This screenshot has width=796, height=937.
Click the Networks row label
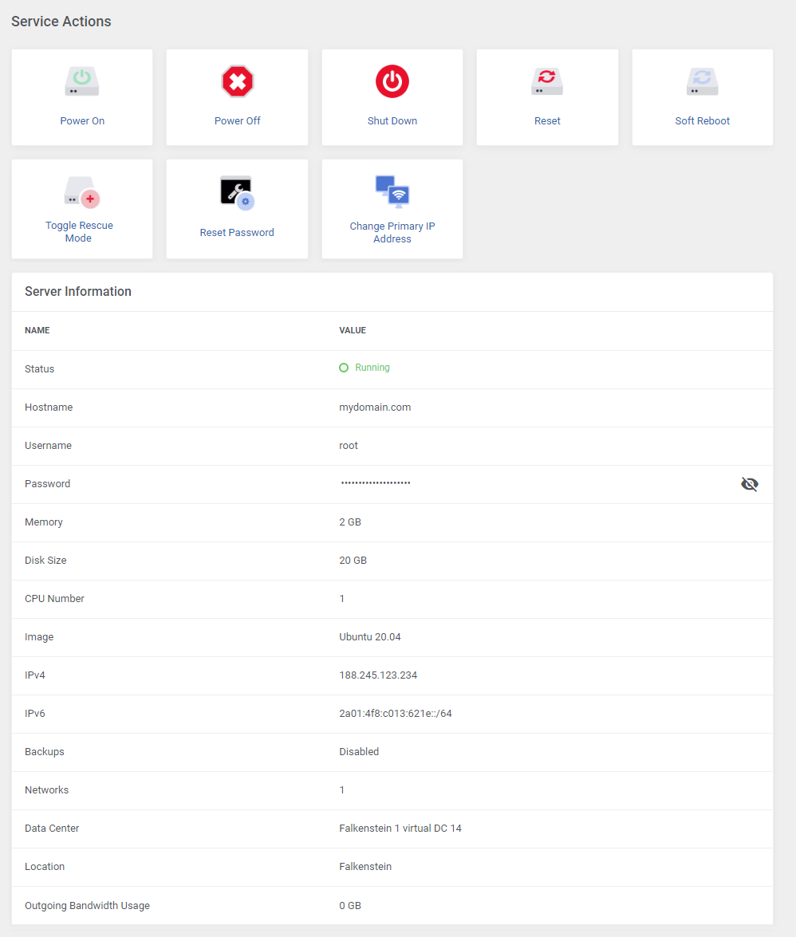[x=46, y=789]
